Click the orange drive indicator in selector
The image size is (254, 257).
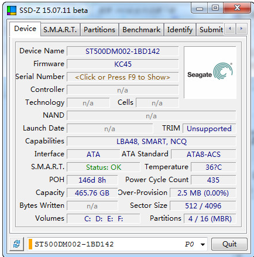(x=30, y=244)
